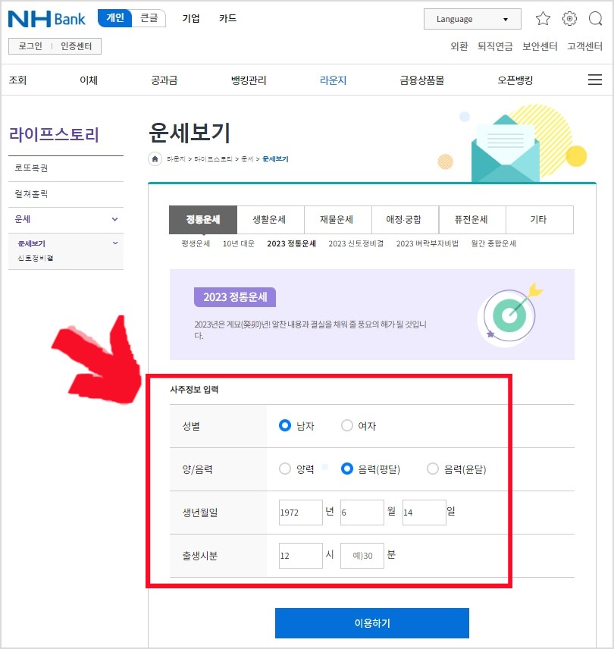Select 10년 대운 sub-menu link
This screenshot has width=614, height=649.
[x=239, y=243]
